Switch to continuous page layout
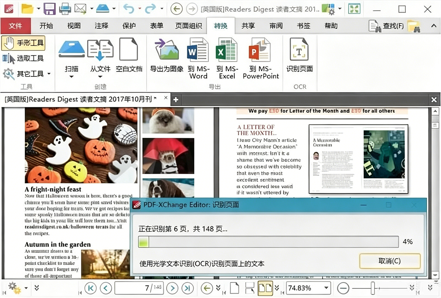The height and width of the screenshot is (298, 441). tap(250, 288)
